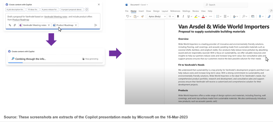The height and width of the screenshot is (122, 273).
Task: Switch to the Review tab
Action: [x=196, y=11]
